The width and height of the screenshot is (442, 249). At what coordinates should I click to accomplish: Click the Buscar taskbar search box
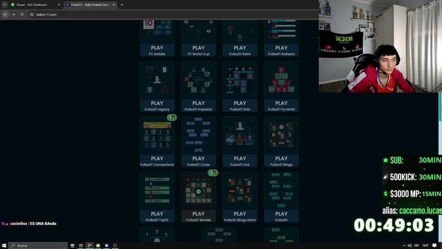(38, 246)
